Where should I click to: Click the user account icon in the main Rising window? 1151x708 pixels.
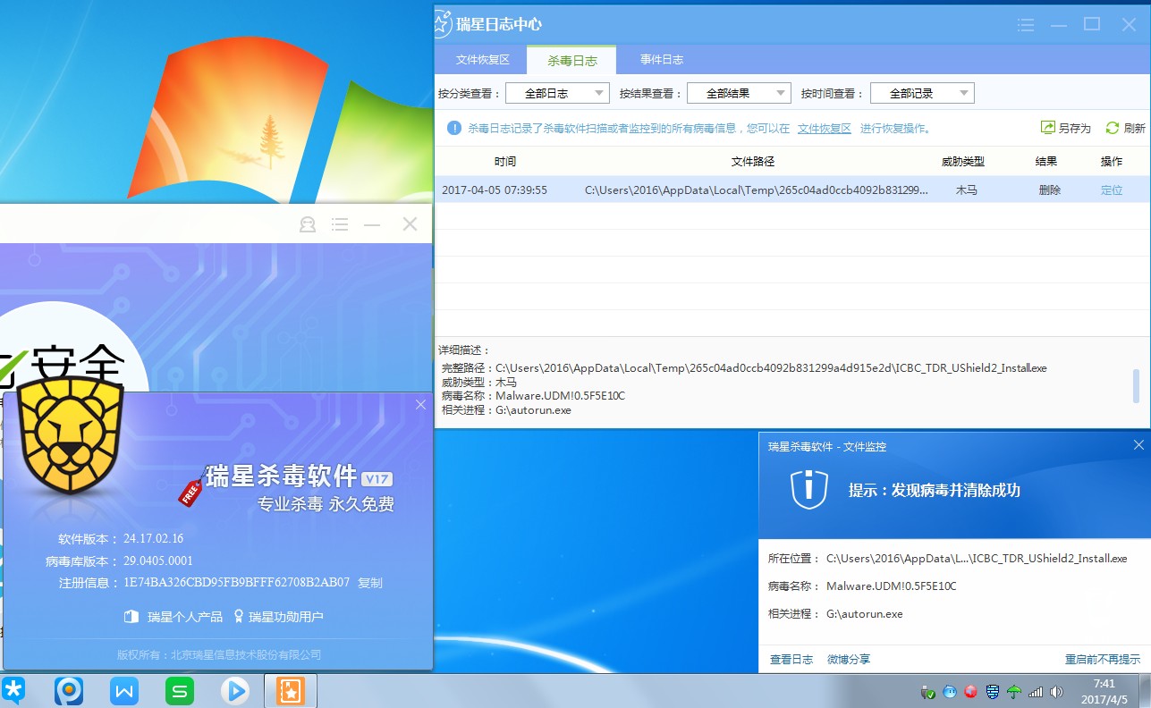308,224
